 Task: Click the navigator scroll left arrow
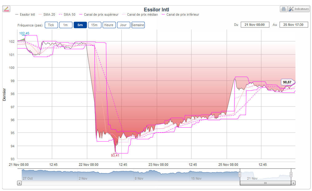pos(19,183)
